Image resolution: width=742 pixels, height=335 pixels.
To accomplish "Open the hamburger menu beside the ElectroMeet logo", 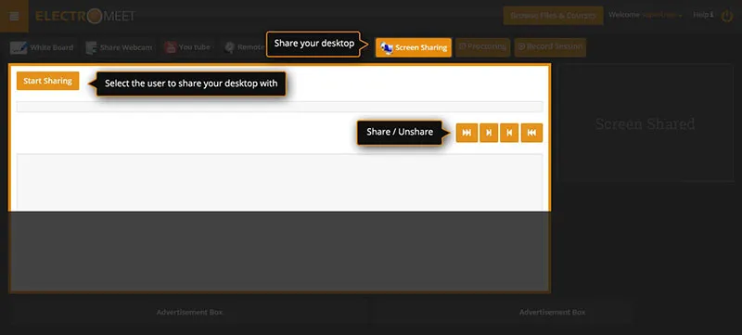I will (14, 16).
